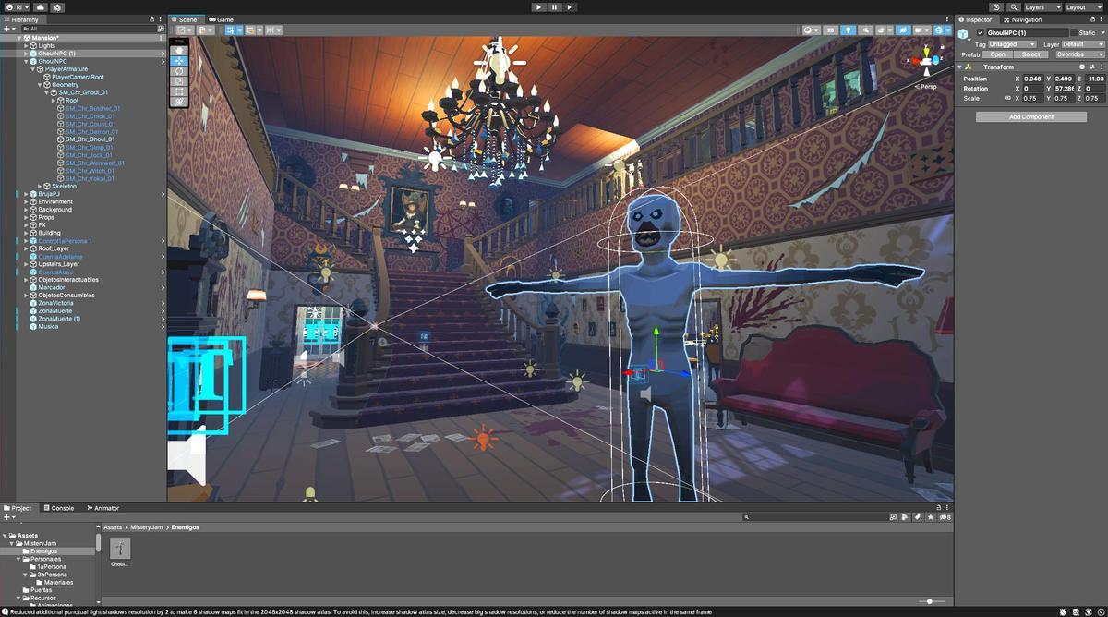The width and height of the screenshot is (1108, 617).
Task: Open the Unity cloud services icon
Action: pyautogui.click(x=41, y=7)
